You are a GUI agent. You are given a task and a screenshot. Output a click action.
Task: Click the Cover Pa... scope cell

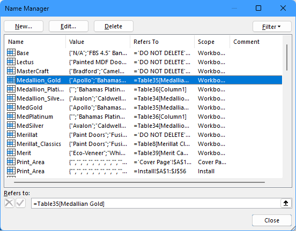[x=212, y=162]
